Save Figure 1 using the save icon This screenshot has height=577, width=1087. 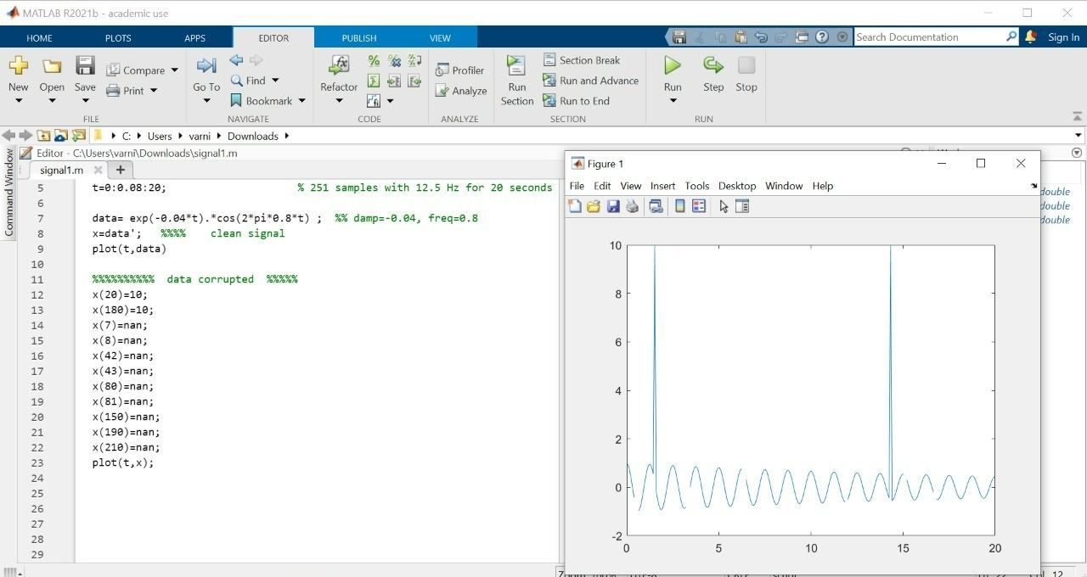[x=614, y=206]
